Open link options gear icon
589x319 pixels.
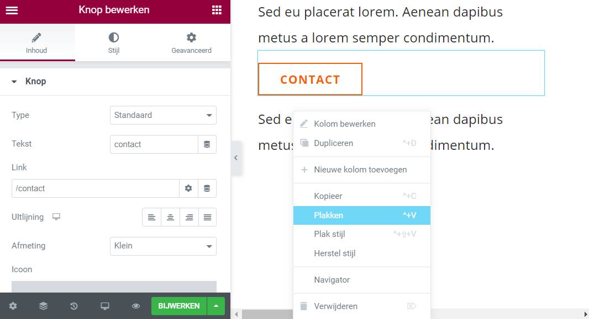188,188
